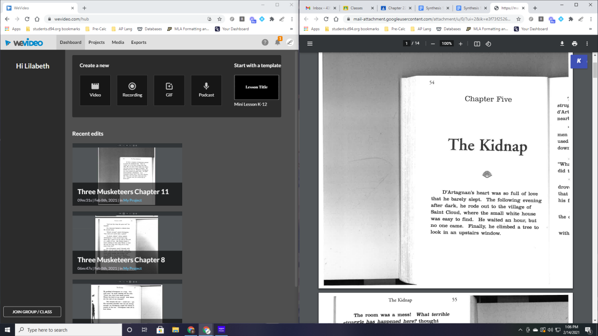Image resolution: width=598 pixels, height=336 pixels.
Task: Open Three Musketeers Chapter 11 project
Action: point(127,175)
